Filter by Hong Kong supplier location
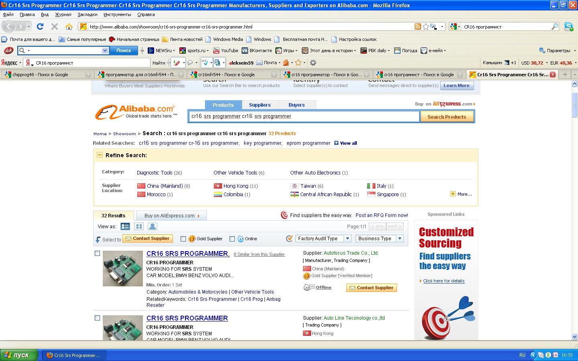The image size is (578, 361). click(236, 186)
